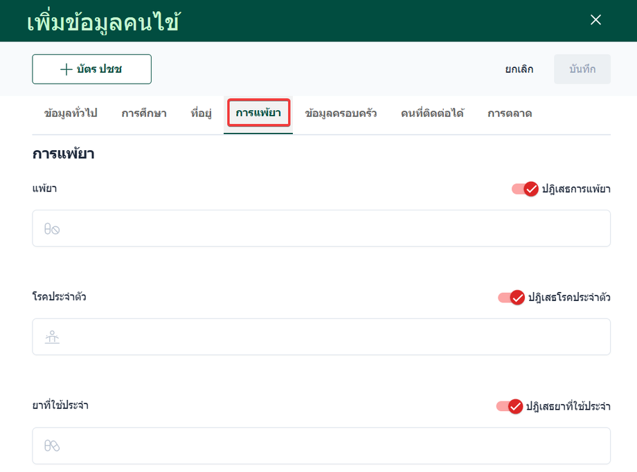Screen dimensions: 637x472
Task: Click the pills icon in ยาที่ใช้ประจำ field
Action: point(52,446)
